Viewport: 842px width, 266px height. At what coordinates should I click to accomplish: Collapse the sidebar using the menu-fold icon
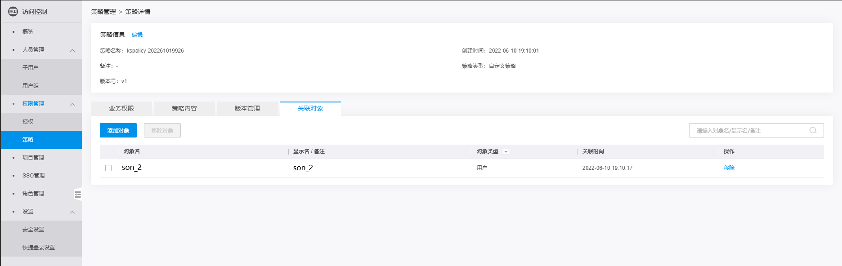78,195
